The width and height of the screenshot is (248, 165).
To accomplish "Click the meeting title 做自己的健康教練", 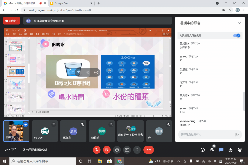I will coord(35,150).
